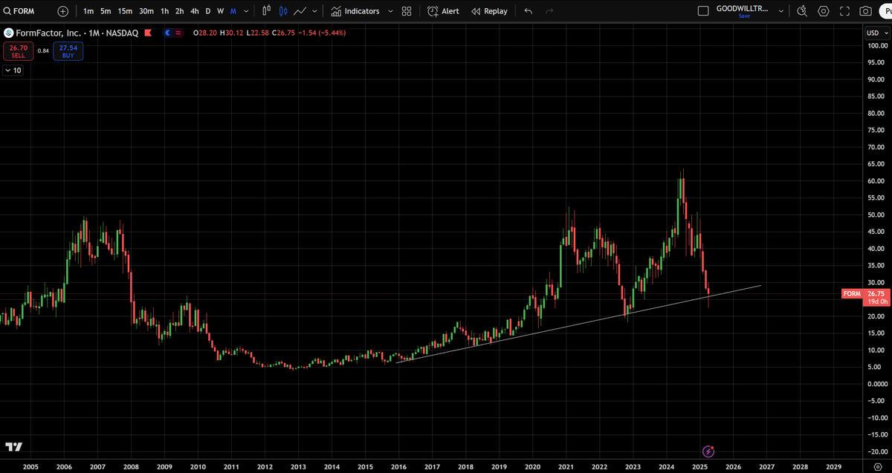892x473 pixels.
Task: Click the 2016 time axis label
Action: click(398, 467)
